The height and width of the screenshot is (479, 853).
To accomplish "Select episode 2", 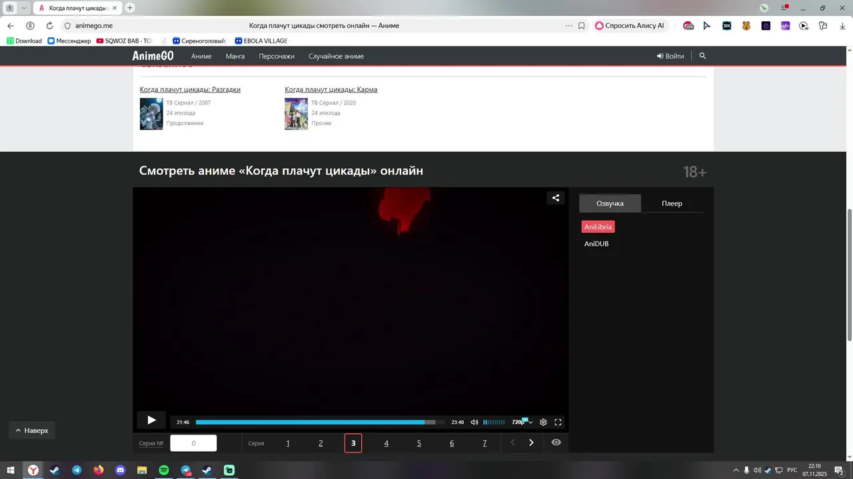I will (x=321, y=443).
